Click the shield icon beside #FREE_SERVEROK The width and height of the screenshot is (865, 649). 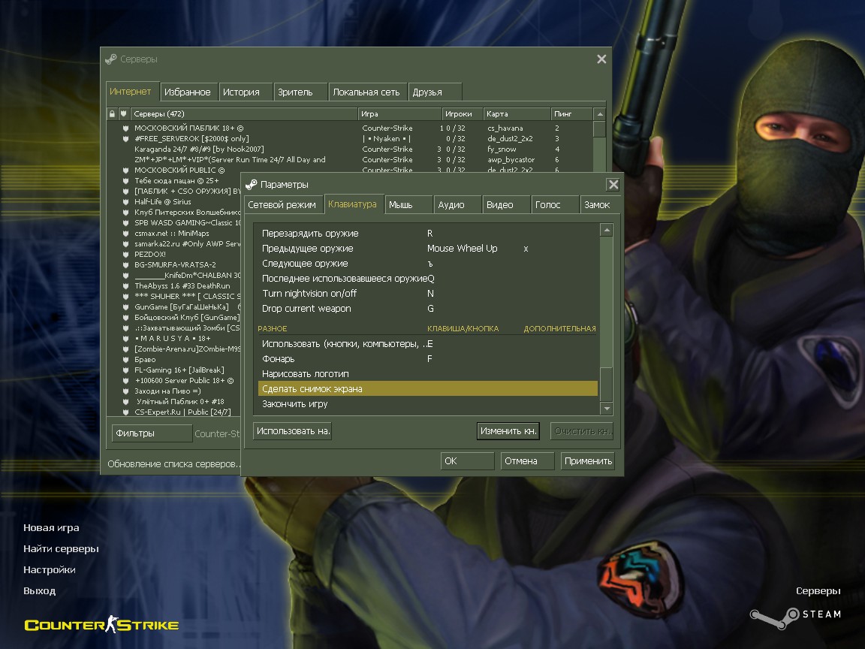[x=126, y=138]
